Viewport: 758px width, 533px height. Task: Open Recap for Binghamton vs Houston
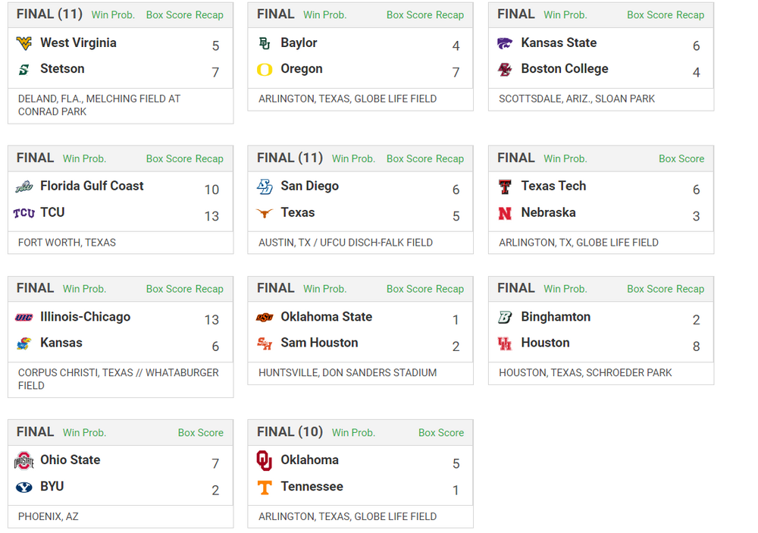click(690, 289)
